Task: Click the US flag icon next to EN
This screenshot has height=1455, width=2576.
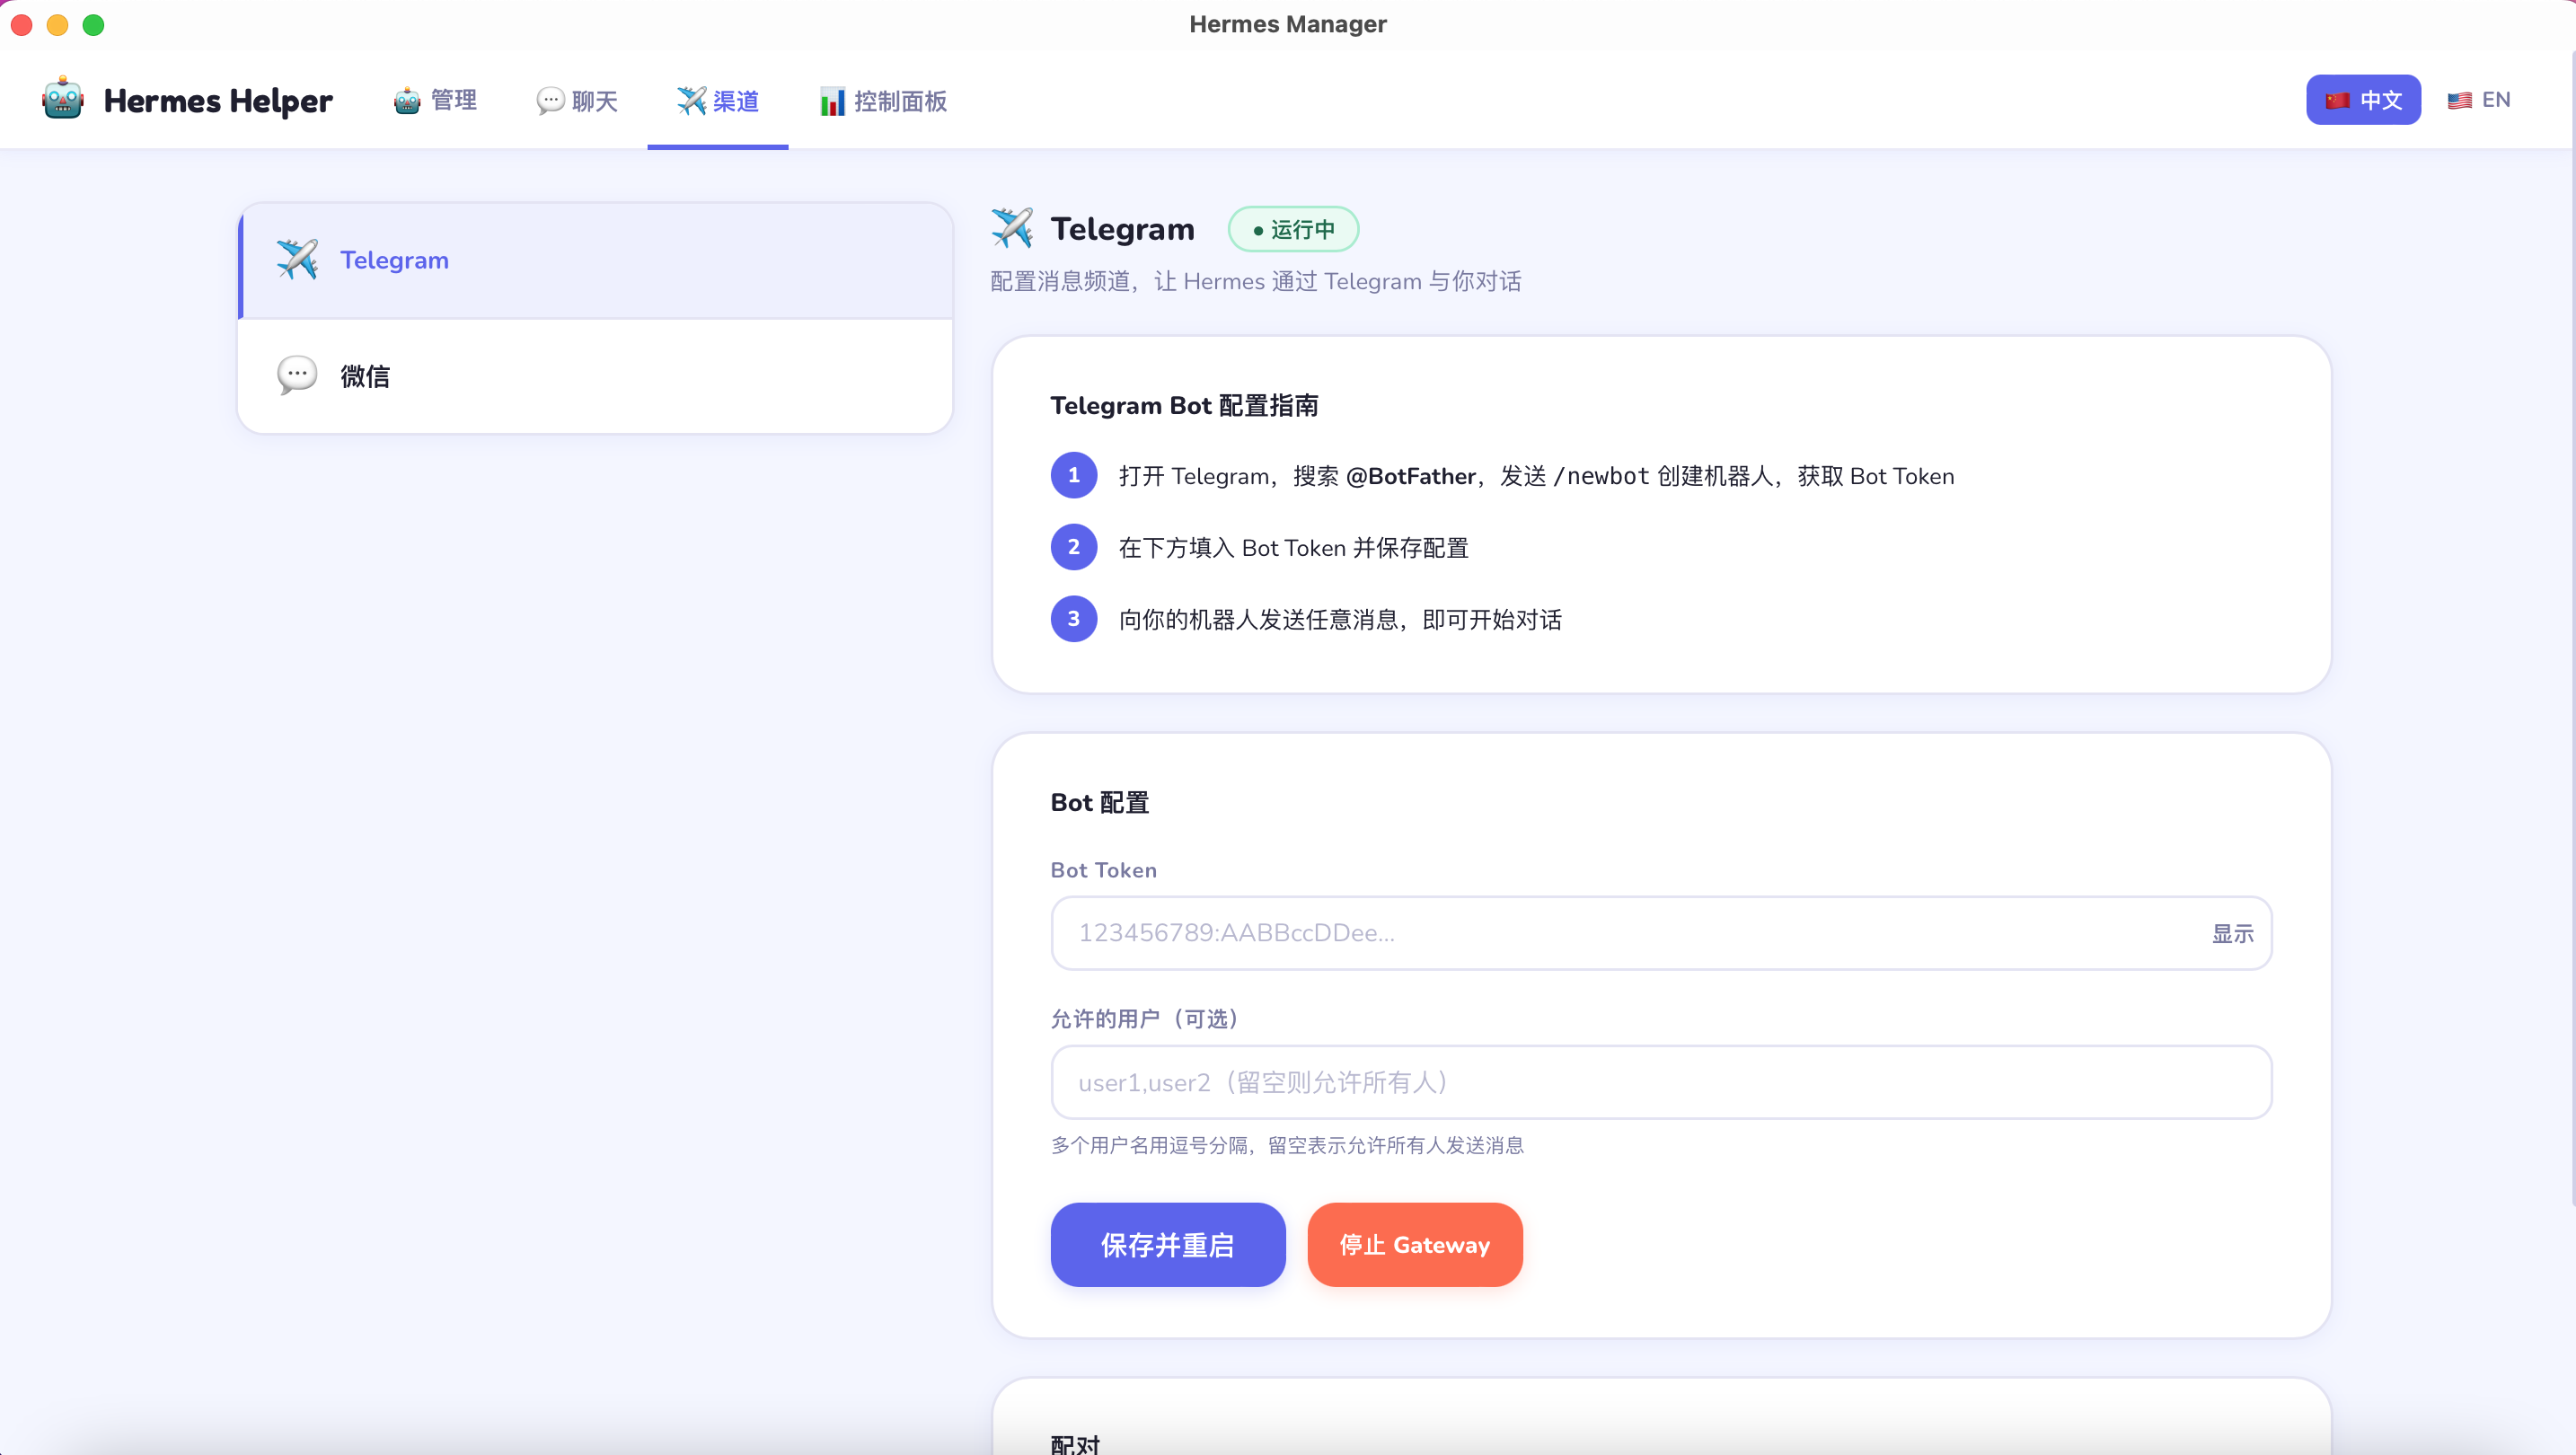Action: click(x=2460, y=99)
